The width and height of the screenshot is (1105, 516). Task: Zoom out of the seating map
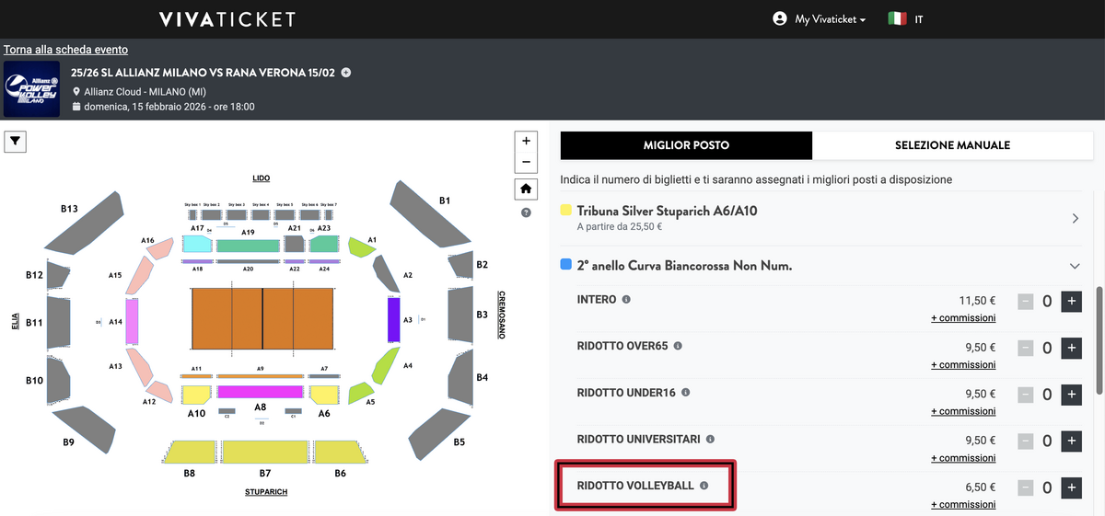[x=526, y=162]
